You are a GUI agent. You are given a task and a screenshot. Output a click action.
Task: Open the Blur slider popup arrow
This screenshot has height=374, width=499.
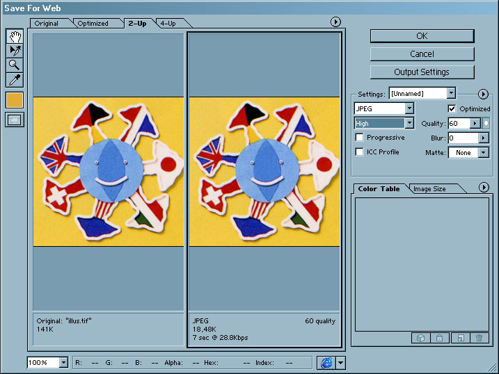tap(484, 138)
